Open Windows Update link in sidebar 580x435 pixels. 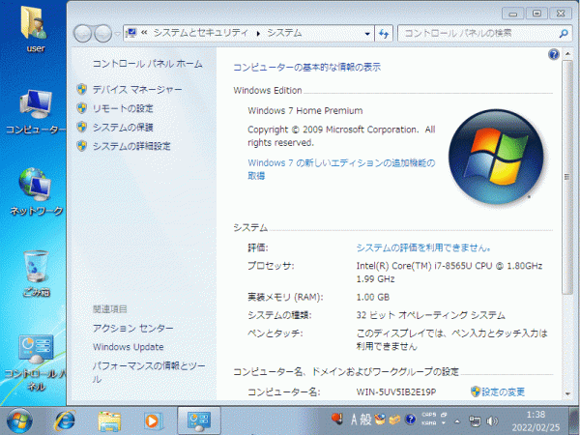click(128, 347)
